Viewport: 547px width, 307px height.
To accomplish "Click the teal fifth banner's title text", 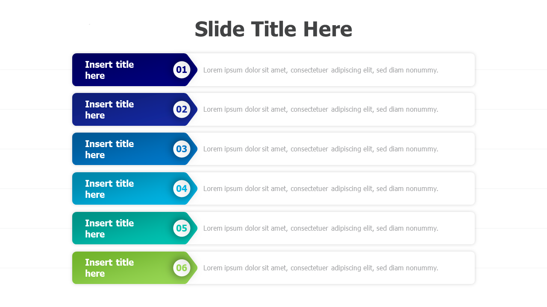I will tap(109, 229).
